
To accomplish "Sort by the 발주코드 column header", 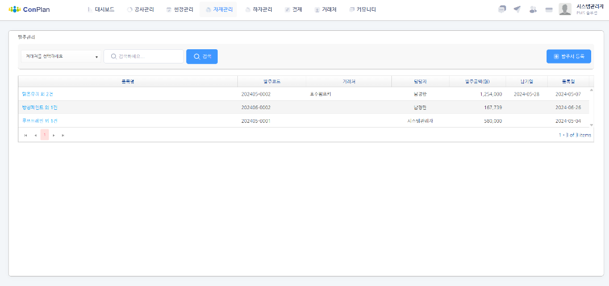I will point(272,81).
